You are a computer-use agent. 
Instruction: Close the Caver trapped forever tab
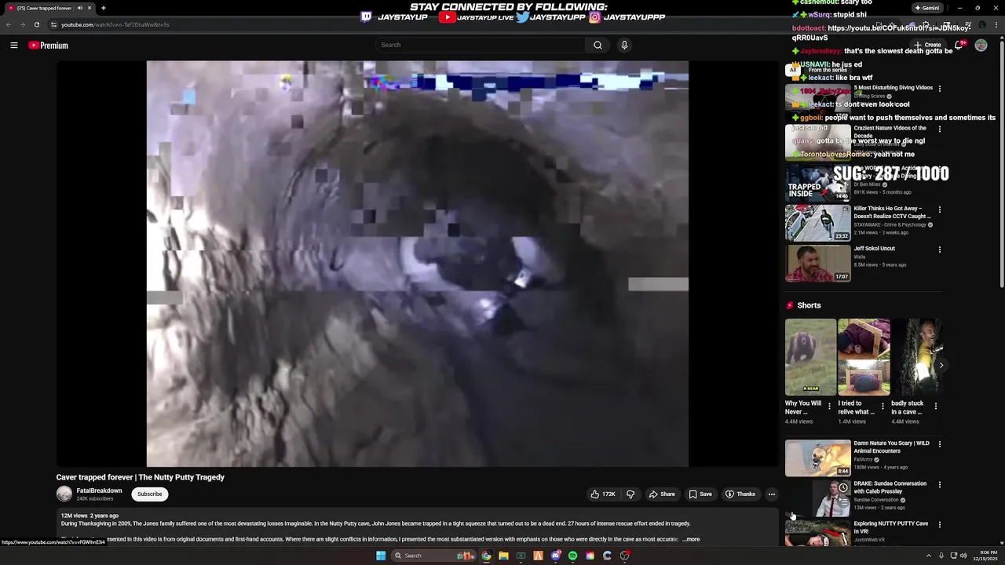pos(89,8)
